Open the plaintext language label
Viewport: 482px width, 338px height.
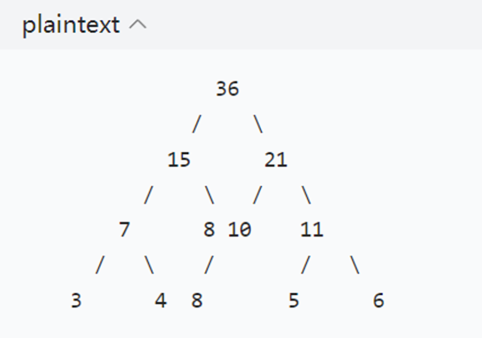click(71, 25)
